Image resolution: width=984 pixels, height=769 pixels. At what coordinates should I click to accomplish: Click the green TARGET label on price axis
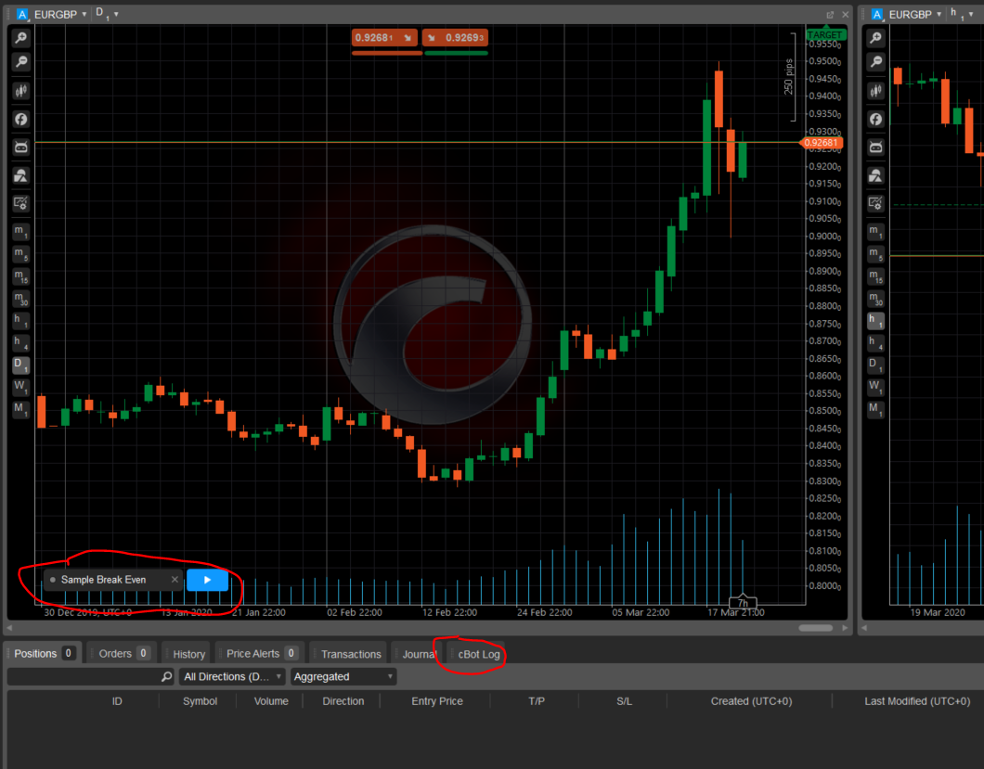click(826, 35)
